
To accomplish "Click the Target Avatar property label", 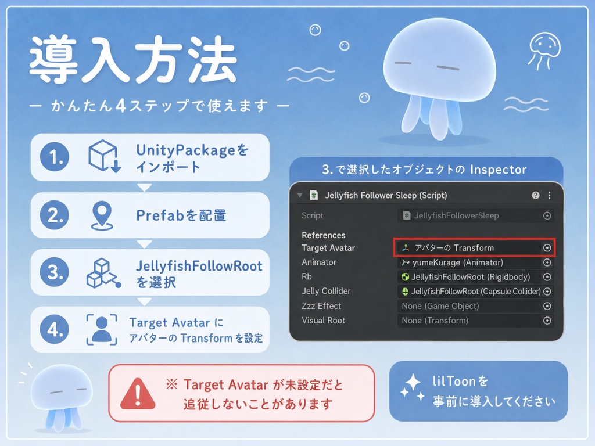I will (x=328, y=248).
